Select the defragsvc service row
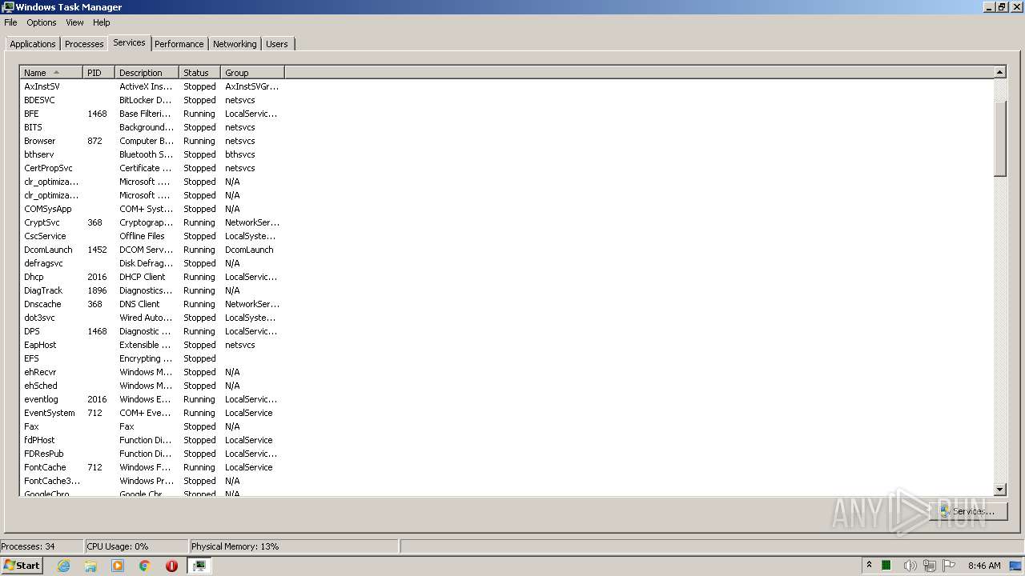The image size is (1025, 576). tap(152, 263)
